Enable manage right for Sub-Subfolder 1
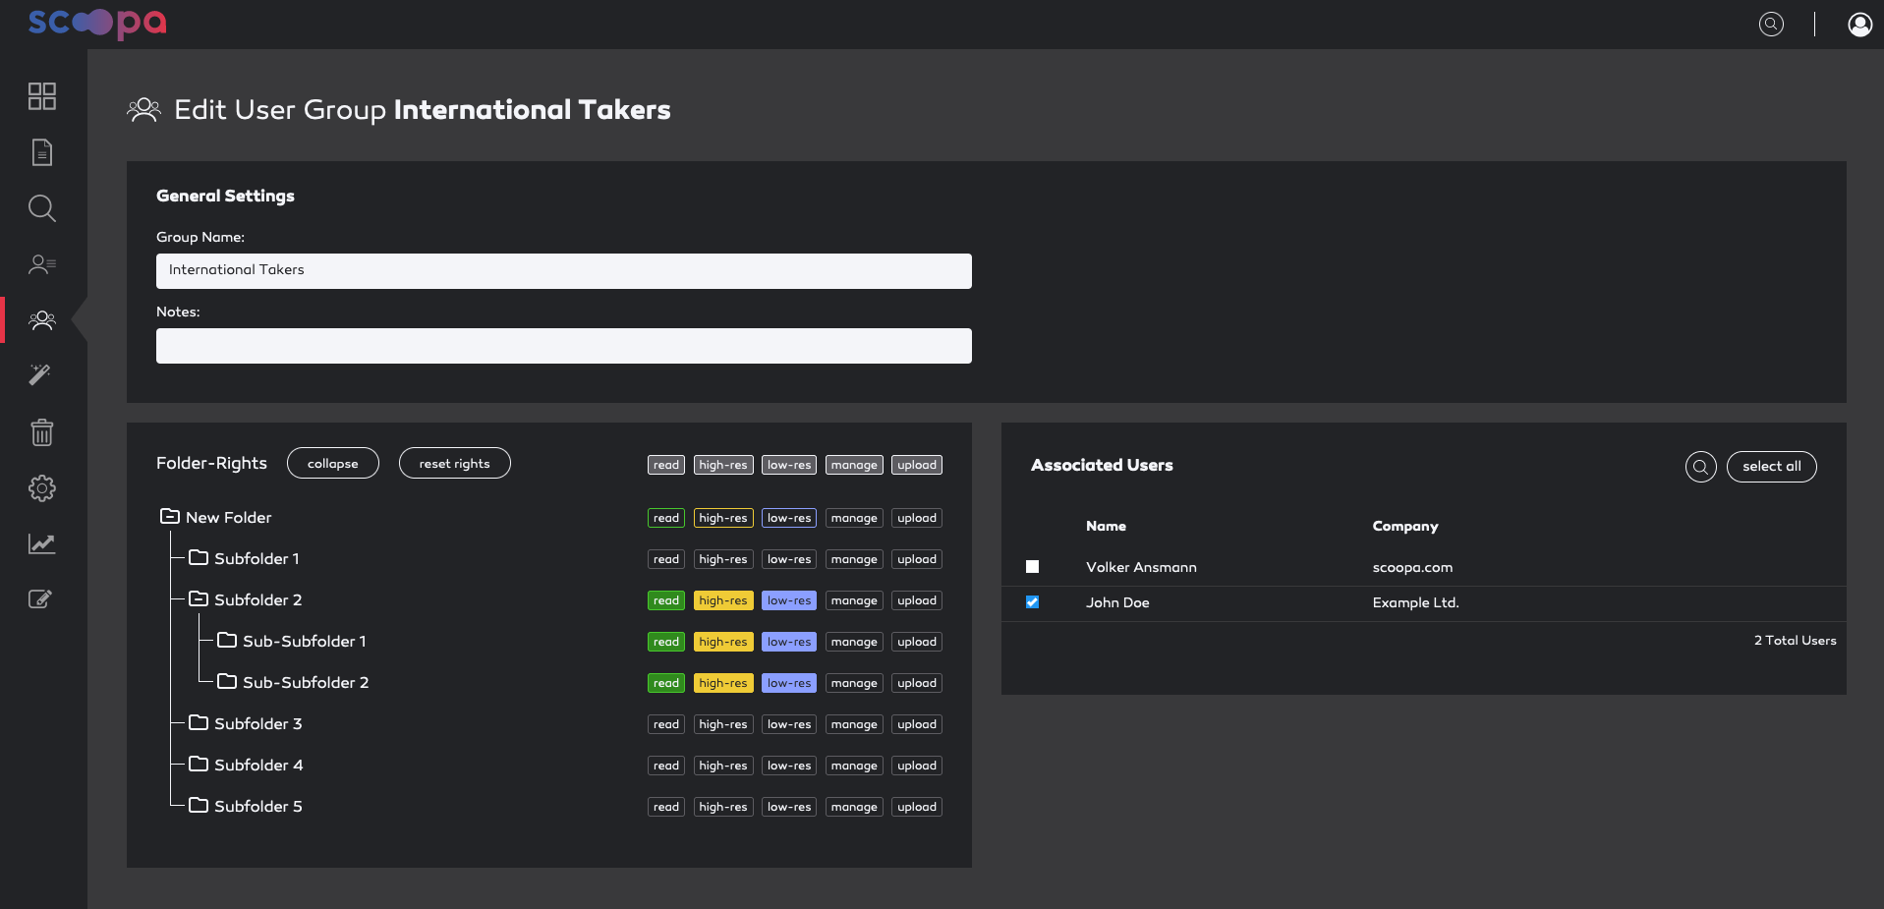This screenshot has height=909, width=1884. click(x=854, y=642)
